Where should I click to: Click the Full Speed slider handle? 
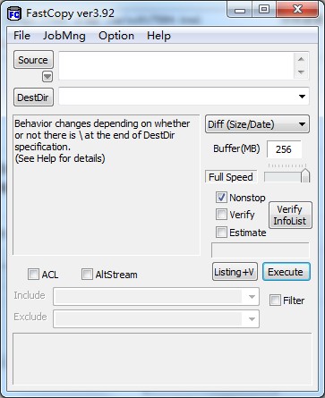coord(305,175)
